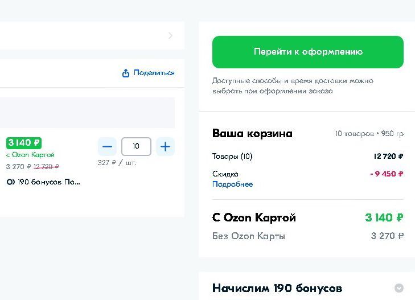
Task: Click the crossed-out price 12 720 ₽
Action: (46, 167)
